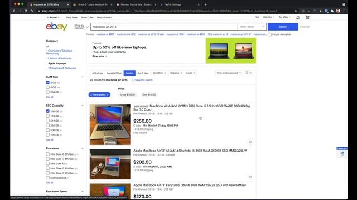Open the Feedback icon on right edge
This screenshot has height=200, width=357.
[x=342, y=154]
